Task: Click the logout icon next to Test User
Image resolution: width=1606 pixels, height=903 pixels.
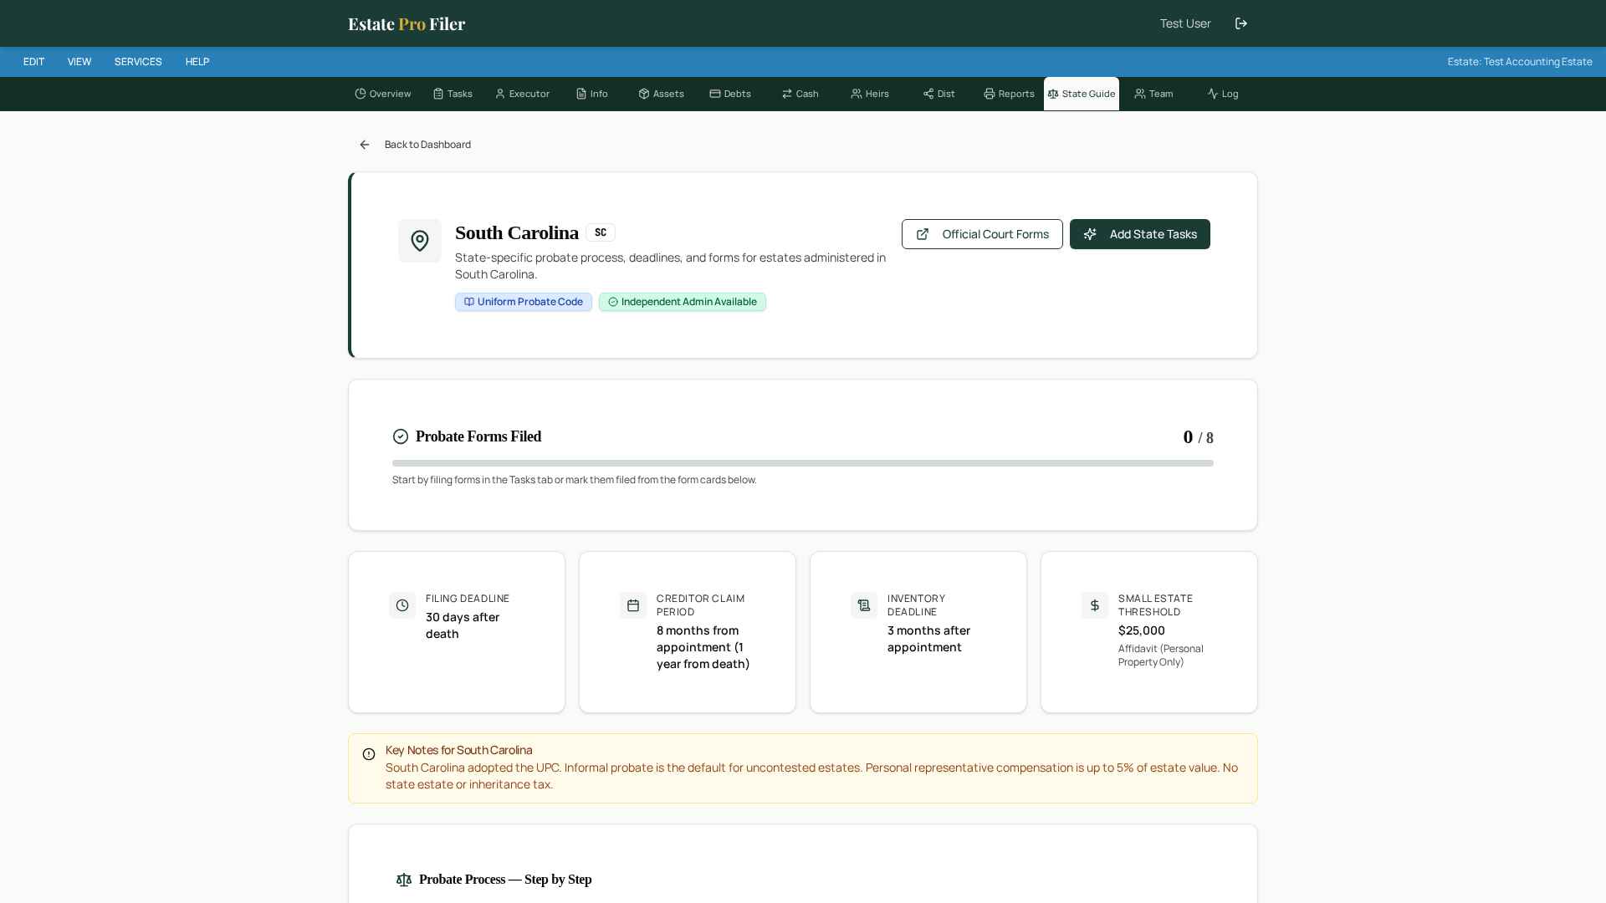Action: pos(1241,23)
